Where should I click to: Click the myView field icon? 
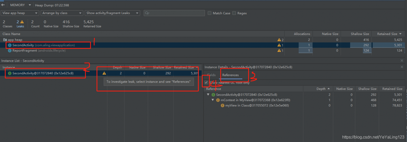(223, 105)
